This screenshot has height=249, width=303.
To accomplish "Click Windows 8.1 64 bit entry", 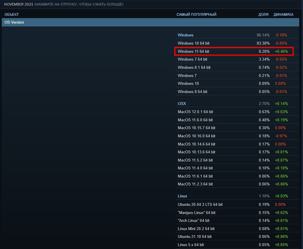I will pyautogui.click(x=194, y=67).
